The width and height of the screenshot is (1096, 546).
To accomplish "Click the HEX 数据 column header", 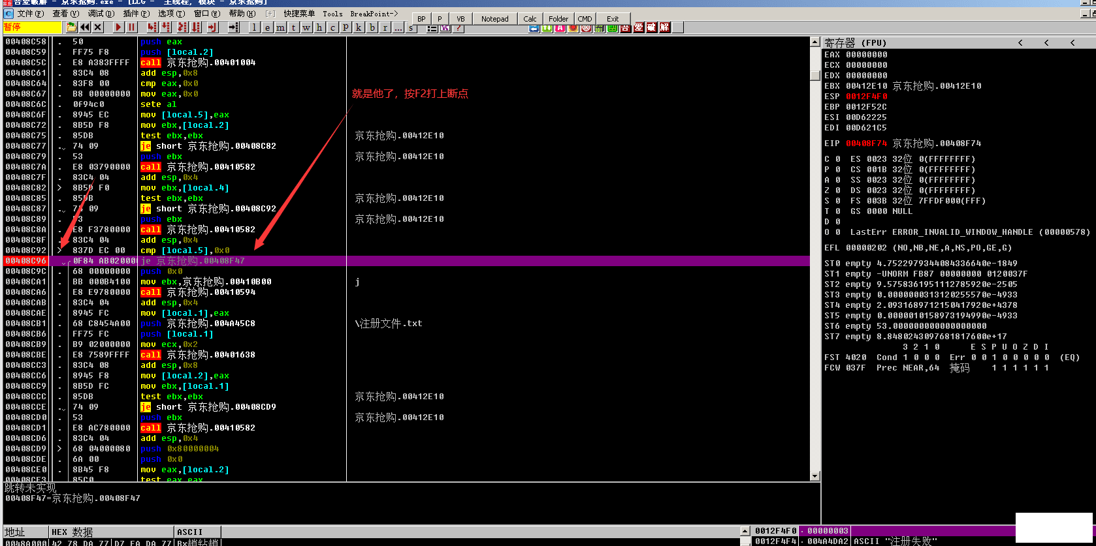I will point(112,532).
